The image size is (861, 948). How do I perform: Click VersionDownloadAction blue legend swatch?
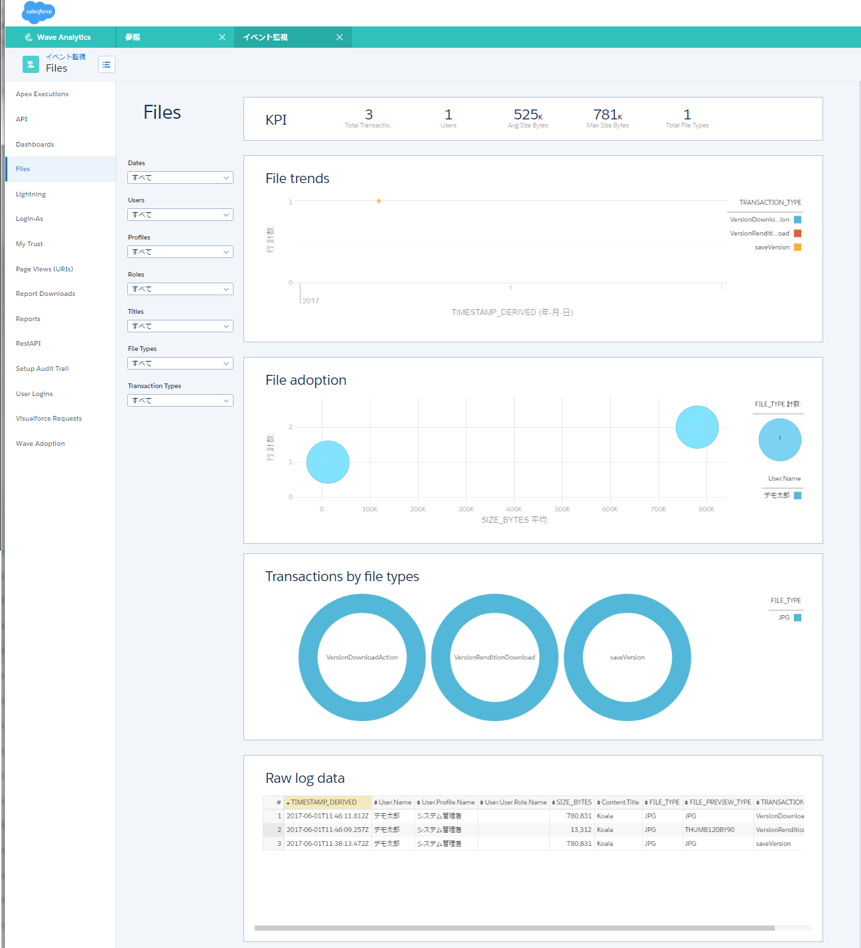point(798,220)
